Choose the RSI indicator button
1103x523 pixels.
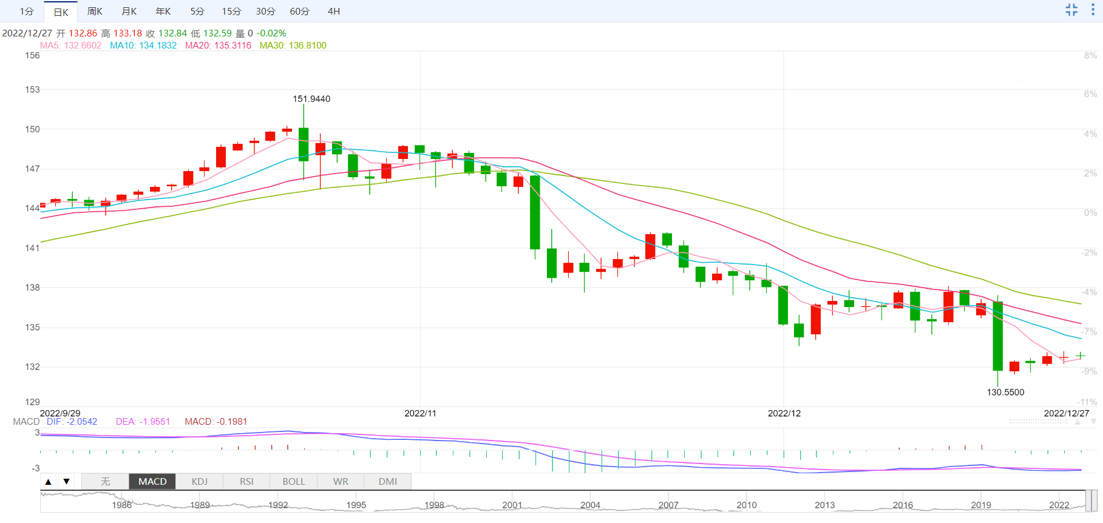click(246, 482)
